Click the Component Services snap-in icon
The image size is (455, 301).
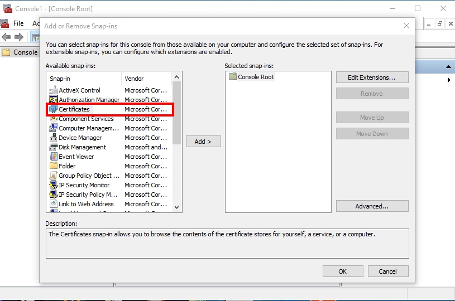(x=54, y=119)
